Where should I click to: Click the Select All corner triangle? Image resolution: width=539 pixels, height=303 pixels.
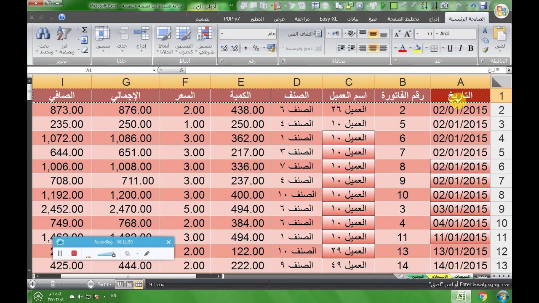click(x=502, y=82)
